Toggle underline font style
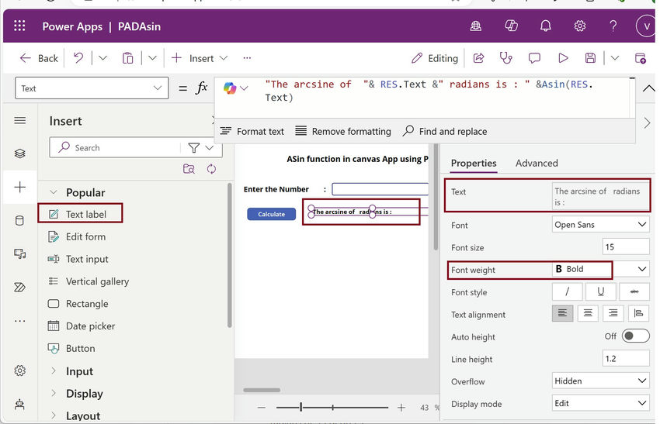The height and width of the screenshot is (424, 660). pyautogui.click(x=601, y=291)
